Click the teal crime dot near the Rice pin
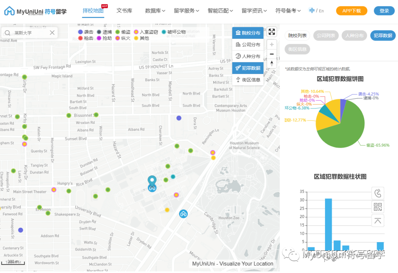 (173, 176)
